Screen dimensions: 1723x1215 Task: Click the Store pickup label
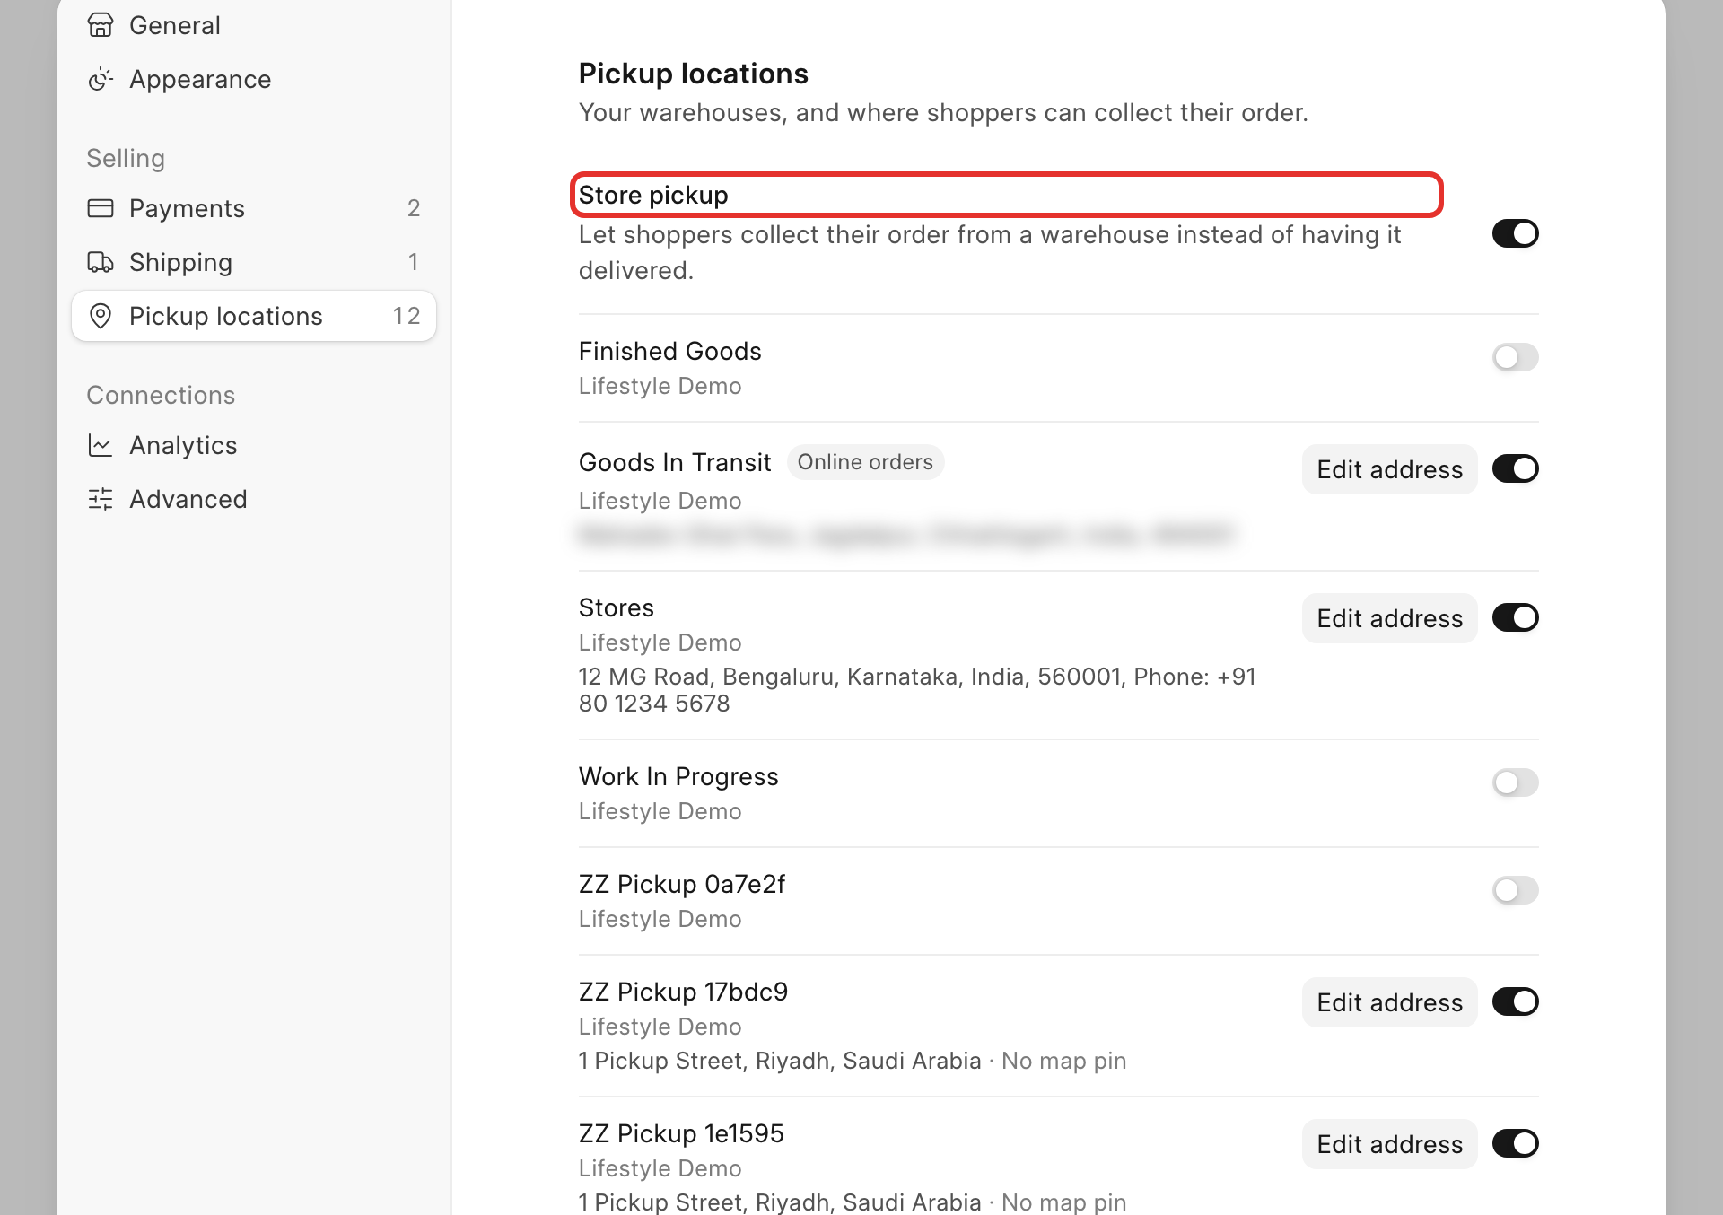coord(653,195)
